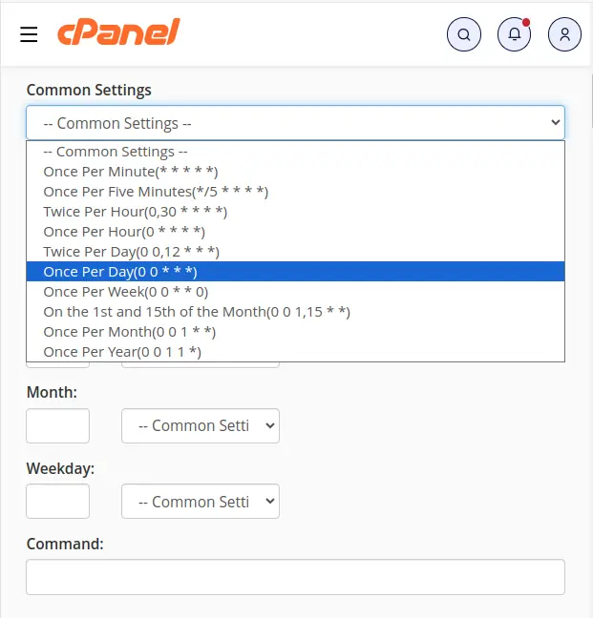Screen dimensions: 593x618
Task: Select highlighted Once Per Day option
Action: (295, 272)
